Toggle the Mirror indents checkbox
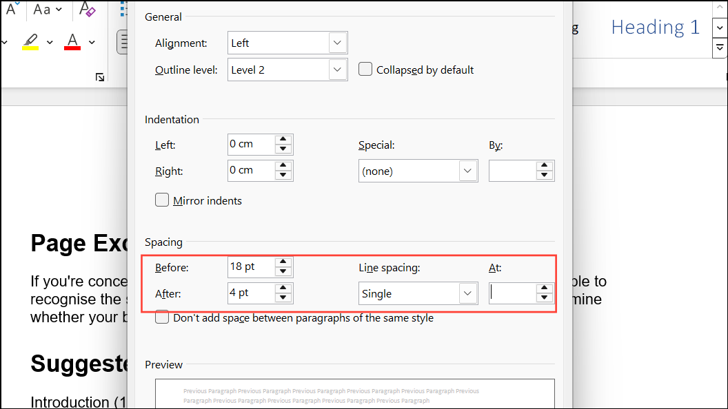The image size is (728, 409). 162,200
